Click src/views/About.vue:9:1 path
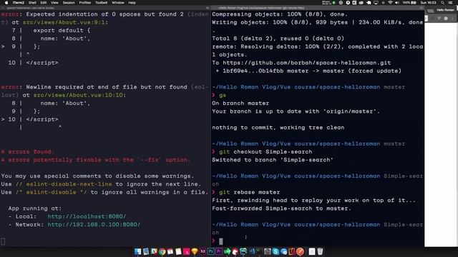 tap(65, 22)
